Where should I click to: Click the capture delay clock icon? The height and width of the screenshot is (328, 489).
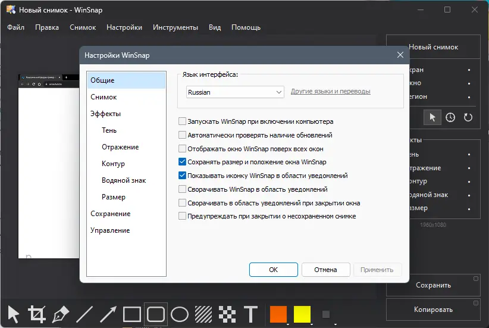(450, 117)
